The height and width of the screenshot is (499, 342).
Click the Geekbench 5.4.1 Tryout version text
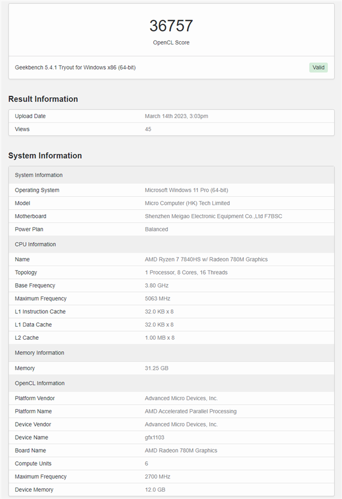point(75,67)
